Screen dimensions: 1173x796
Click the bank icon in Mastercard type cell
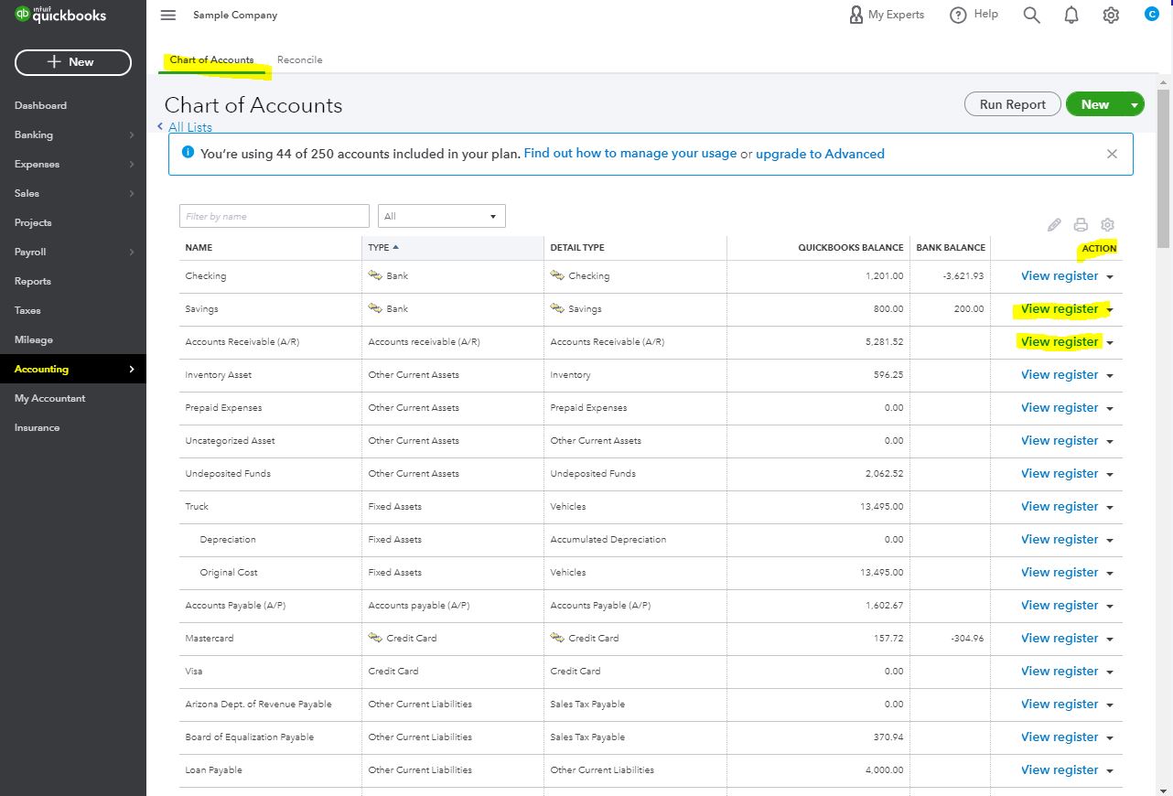[375, 637]
